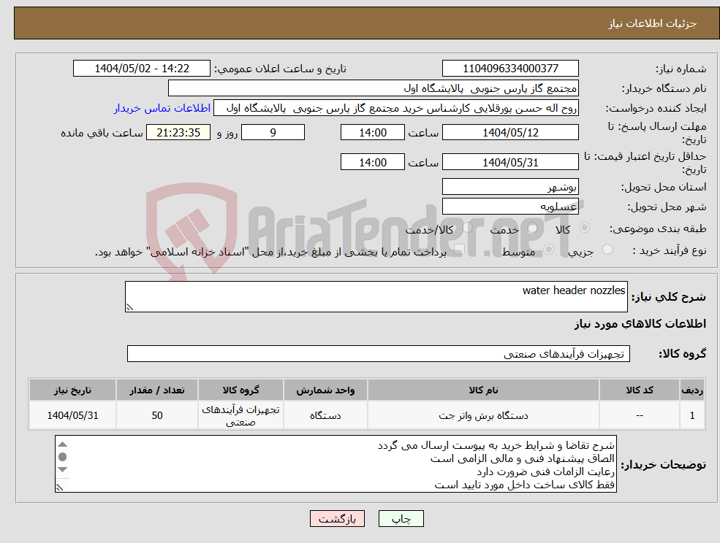Select the کالا radio button
The height and width of the screenshot is (543, 720).
coord(586,227)
